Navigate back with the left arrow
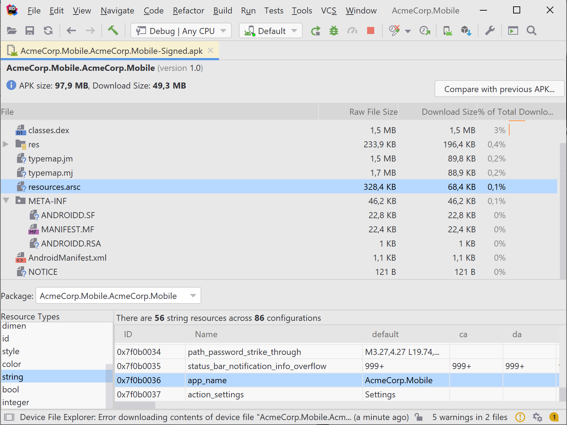Image resolution: width=567 pixels, height=425 pixels. [x=72, y=31]
